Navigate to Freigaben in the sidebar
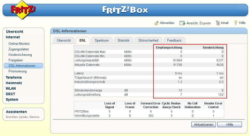Viewport: 250px width, 136px height. (16, 60)
